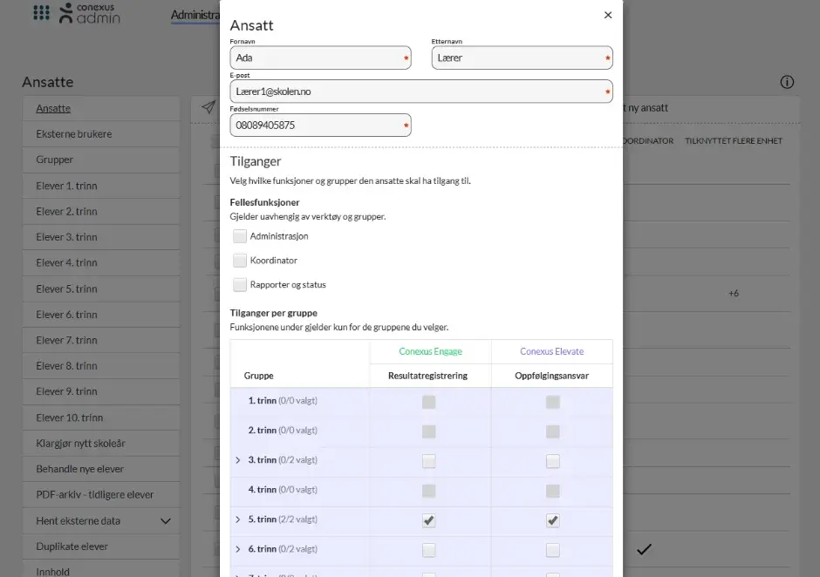820x577 pixels.
Task: Expand the 3. trinn group row
Action: (238, 460)
